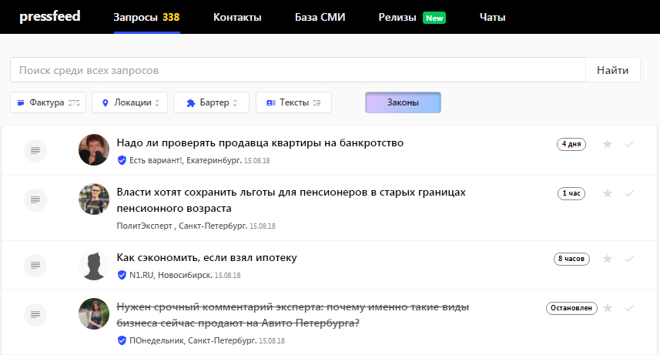The image size is (660, 355).
Task: Star the ипотеку savings request
Action: 608,259
